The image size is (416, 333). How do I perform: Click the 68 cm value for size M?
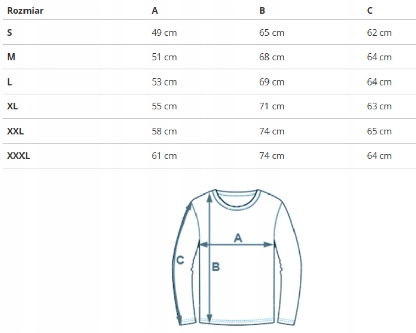pos(272,57)
